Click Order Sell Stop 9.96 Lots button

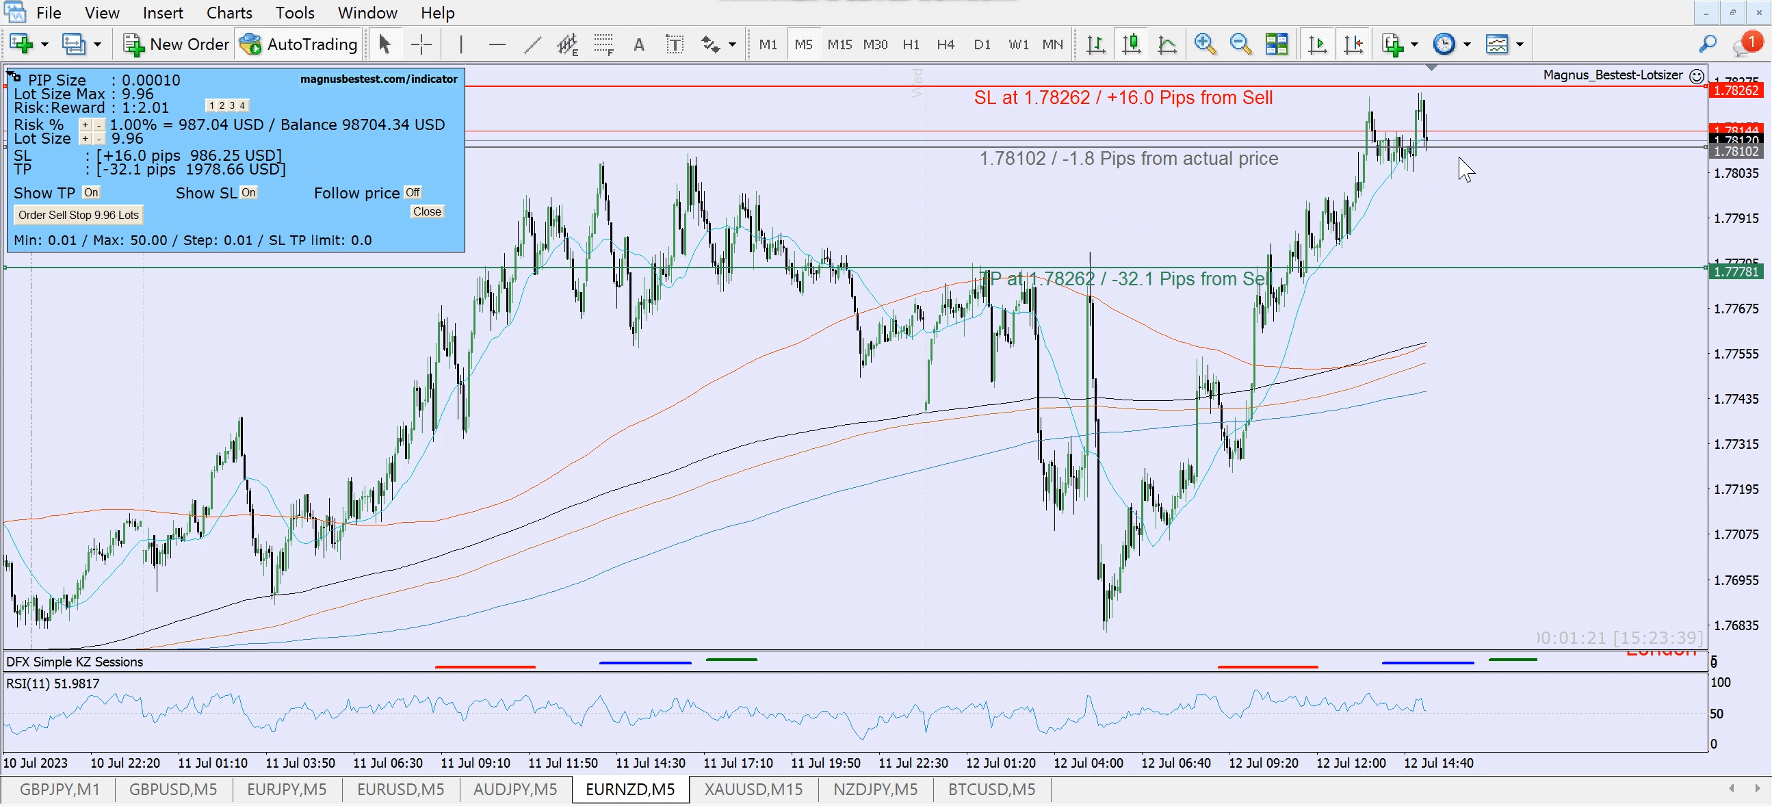click(79, 216)
